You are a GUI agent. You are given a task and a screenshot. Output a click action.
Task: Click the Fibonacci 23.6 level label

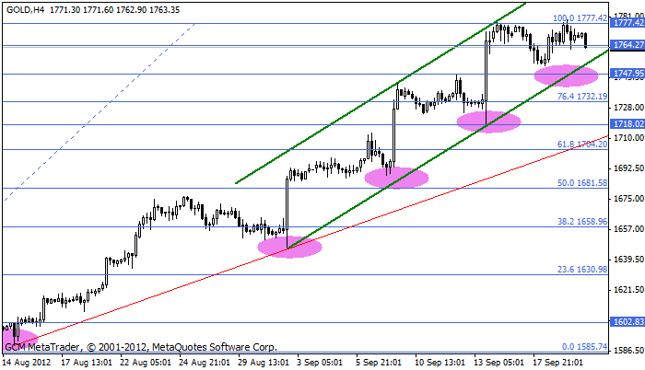click(x=580, y=269)
